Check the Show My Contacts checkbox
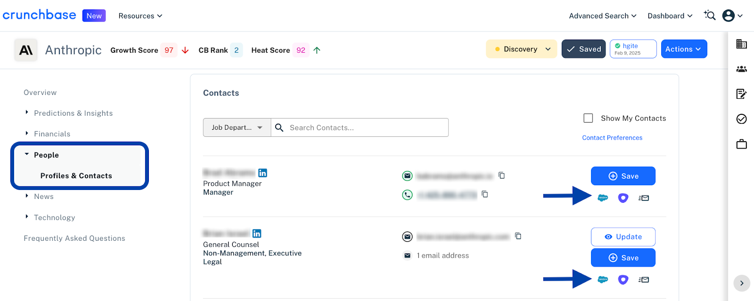 coord(588,118)
